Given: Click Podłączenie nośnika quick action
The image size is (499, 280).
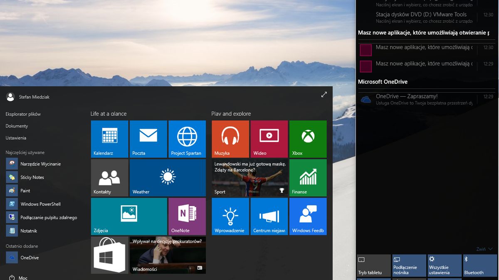Looking at the screenshot, I should coord(409,265).
